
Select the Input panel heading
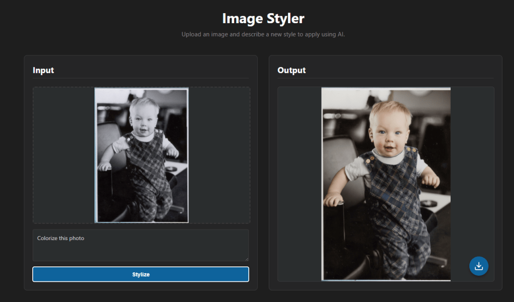click(x=43, y=70)
